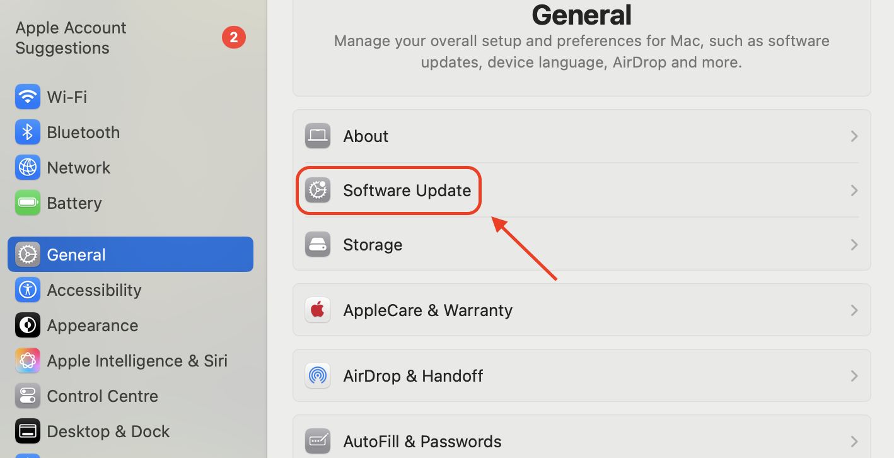Open Network settings via its globe icon

(28, 167)
